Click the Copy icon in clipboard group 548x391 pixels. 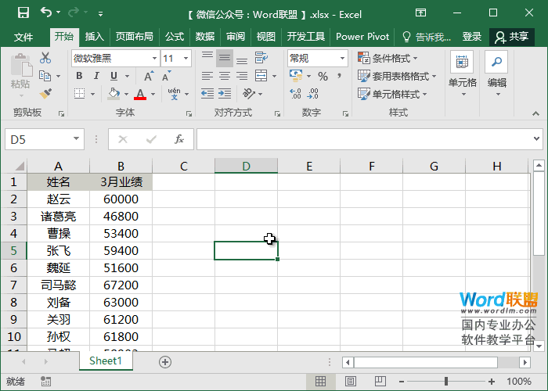45,76
